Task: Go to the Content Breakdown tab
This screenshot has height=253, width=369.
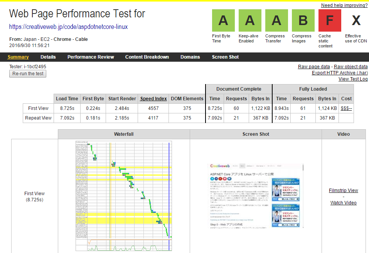Action: 147,57
